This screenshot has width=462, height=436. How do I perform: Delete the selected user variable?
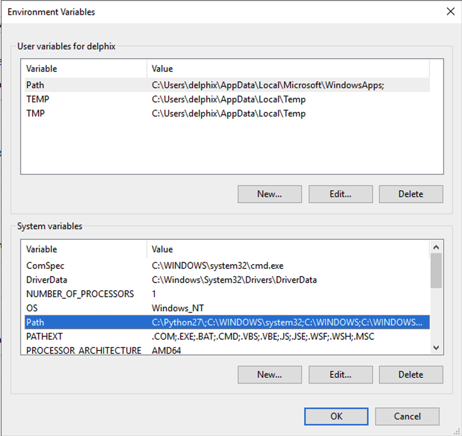(410, 194)
